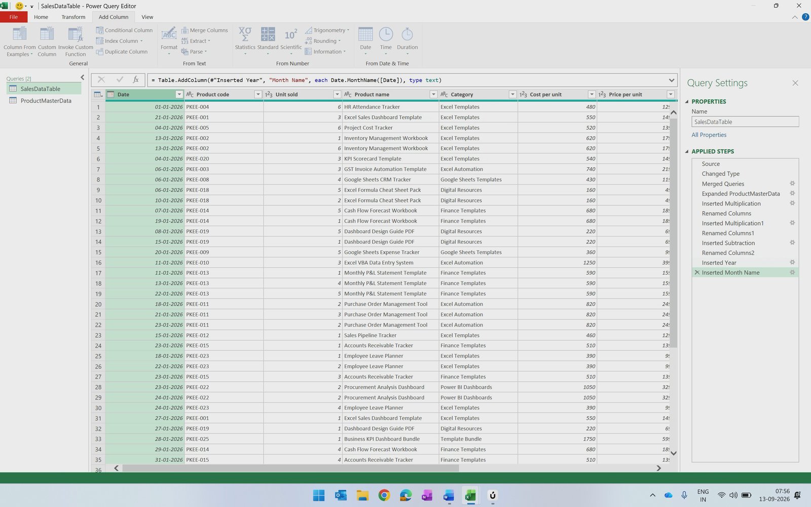Image resolution: width=811 pixels, height=507 pixels.
Task: Click the Duration tool icon
Action: [x=407, y=34]
